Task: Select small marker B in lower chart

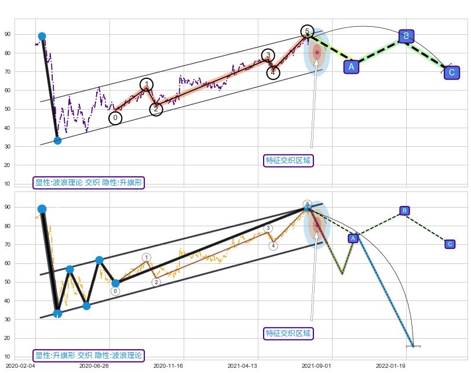Action: (404, 211)
